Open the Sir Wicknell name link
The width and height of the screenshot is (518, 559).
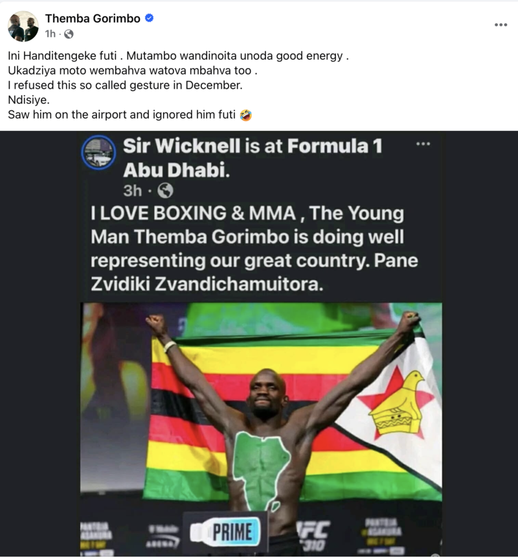(x=181, y=146)
